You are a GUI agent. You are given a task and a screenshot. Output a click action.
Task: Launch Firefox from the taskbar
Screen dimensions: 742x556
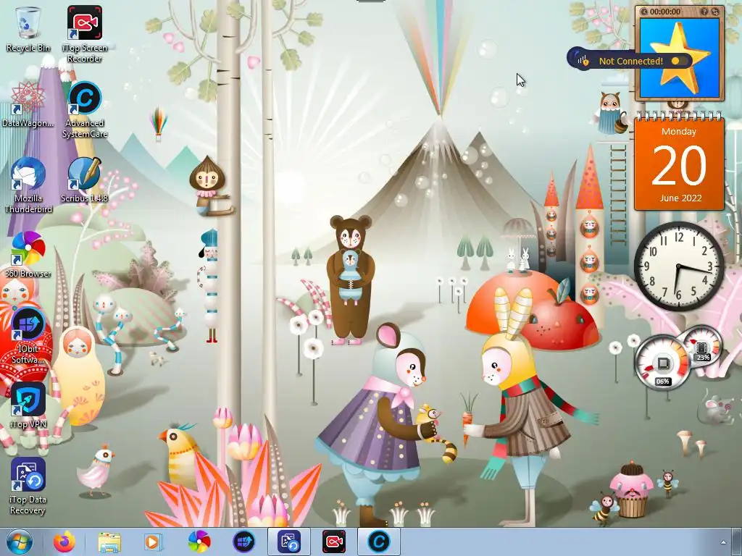64,542
